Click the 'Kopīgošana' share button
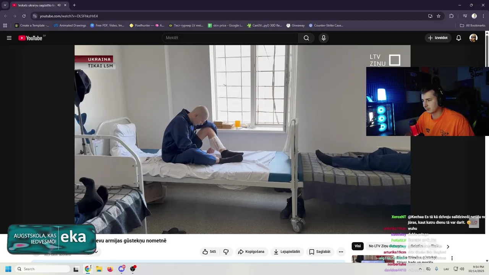Image resolution: width=489 pixels, height=275 pixels. (251, 252)
